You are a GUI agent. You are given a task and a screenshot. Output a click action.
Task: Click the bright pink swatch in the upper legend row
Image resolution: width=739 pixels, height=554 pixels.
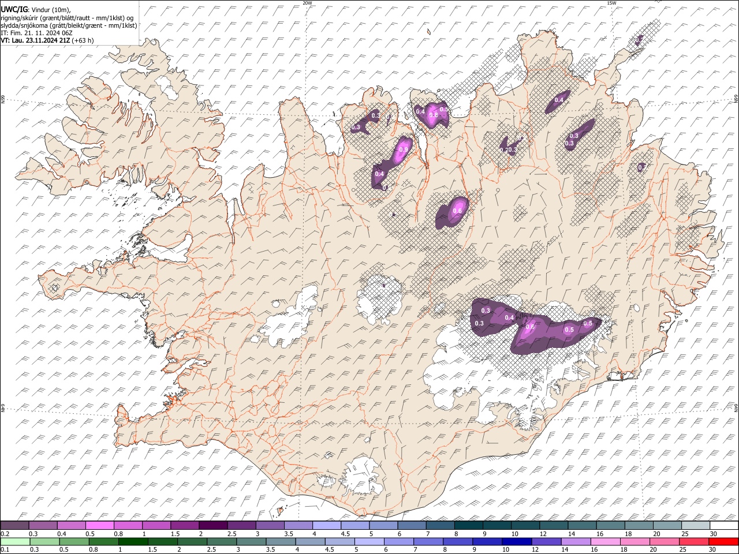(100, 525)
